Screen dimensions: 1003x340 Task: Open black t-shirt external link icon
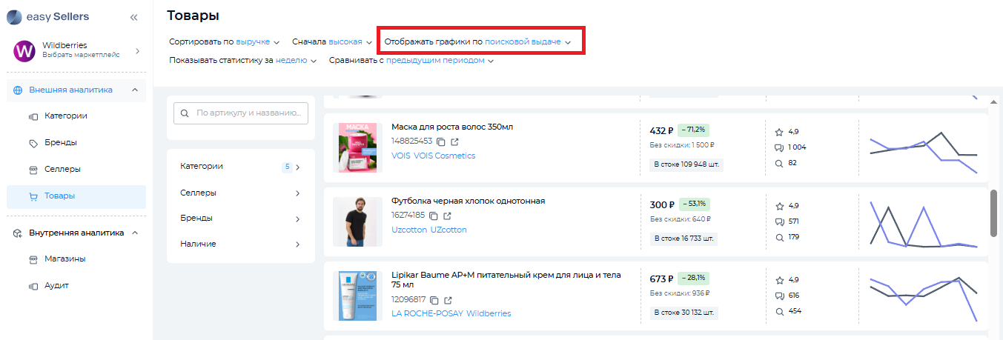pyautogui.click(x=448, y=216)
